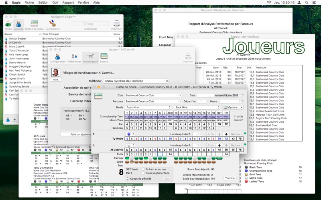Image resolution: width=321 pixels, height=200 pixels.
Task: Click the zéro penalty button
Action: click(x=167, y=178)
